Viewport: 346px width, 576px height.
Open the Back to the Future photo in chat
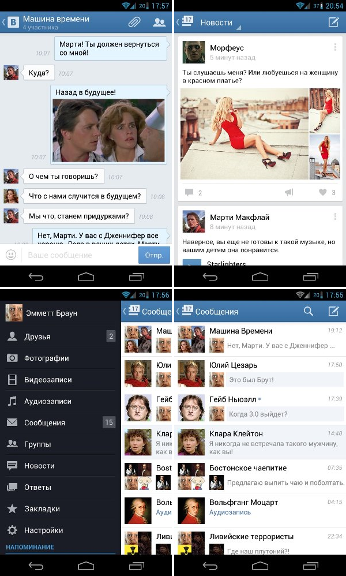click(110, 130)
